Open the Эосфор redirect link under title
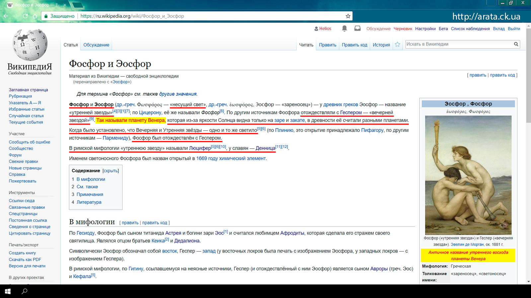 coord(120,82)
